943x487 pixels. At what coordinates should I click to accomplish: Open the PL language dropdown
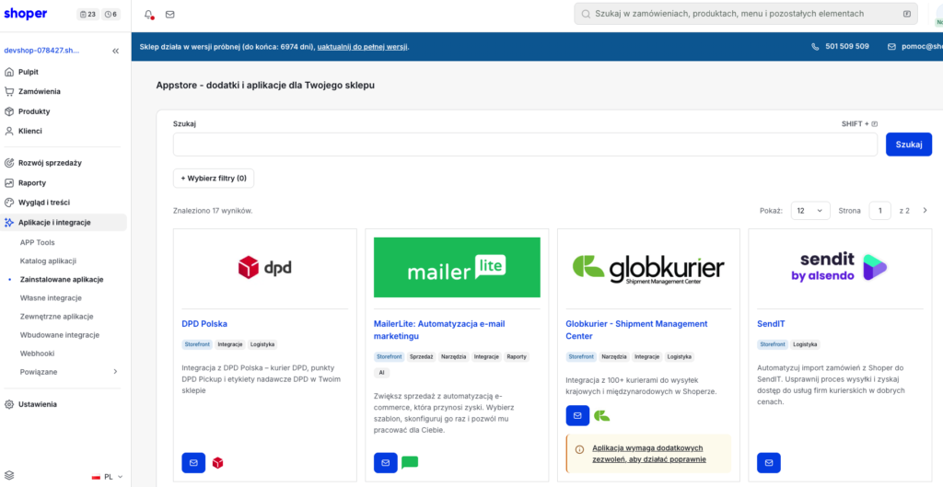[107, 476]
